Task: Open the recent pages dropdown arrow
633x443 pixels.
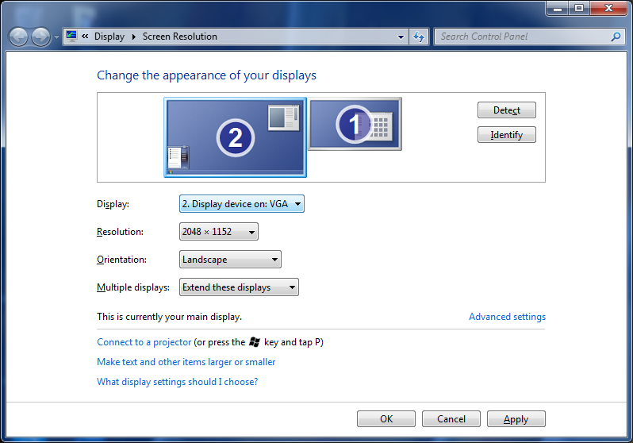Action: [x=56, y=37]
